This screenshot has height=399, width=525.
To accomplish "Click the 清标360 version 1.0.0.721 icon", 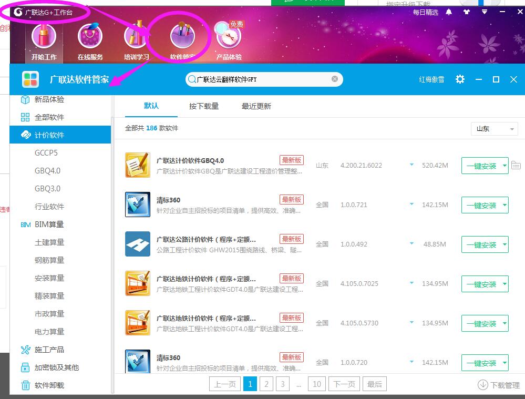I will pyautogui.click(x=138, y=204).
